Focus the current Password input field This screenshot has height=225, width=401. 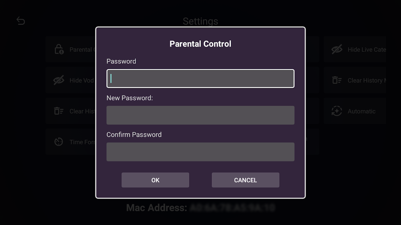(x=200, y=78)
